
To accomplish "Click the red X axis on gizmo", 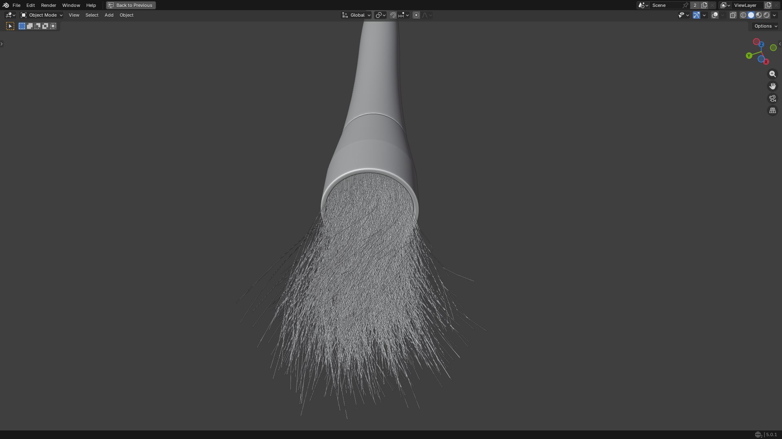I will coord(766,62).
